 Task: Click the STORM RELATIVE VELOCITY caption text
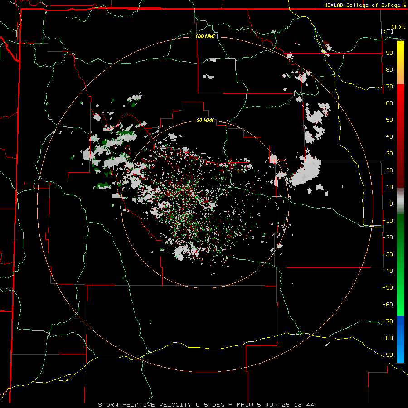click(145, 405)
